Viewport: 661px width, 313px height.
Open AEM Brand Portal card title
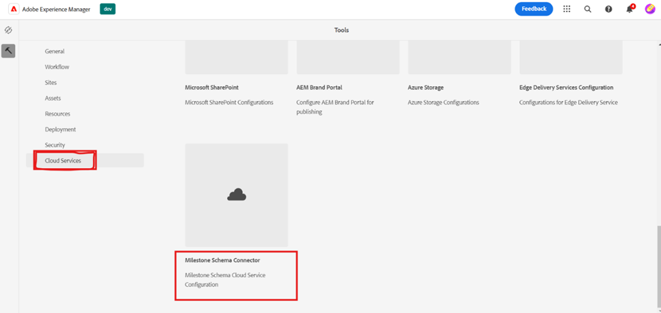point(319,87)
